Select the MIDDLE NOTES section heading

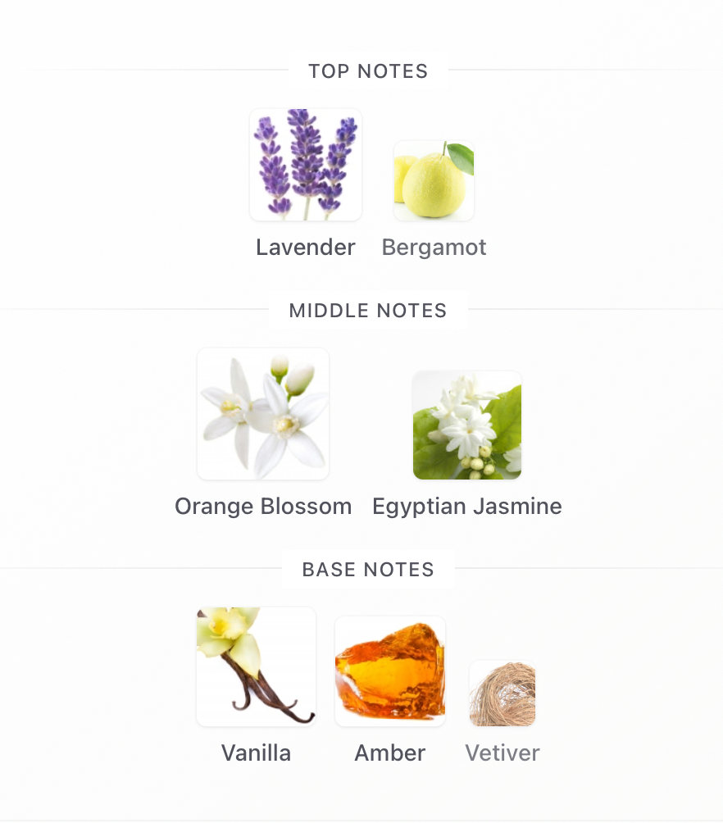[368, 311]
